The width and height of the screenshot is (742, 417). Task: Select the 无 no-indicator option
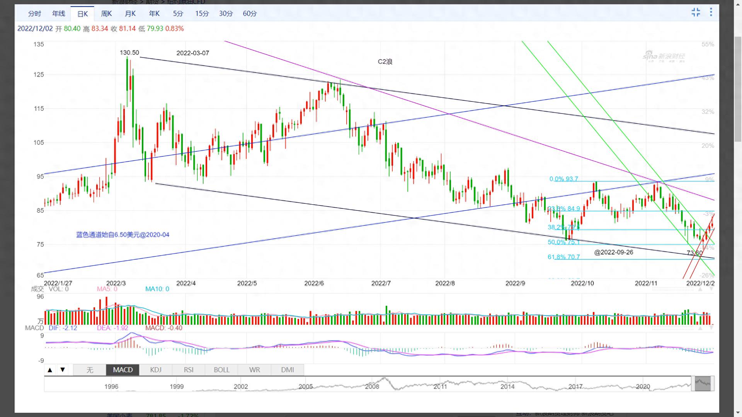[90, 370]
